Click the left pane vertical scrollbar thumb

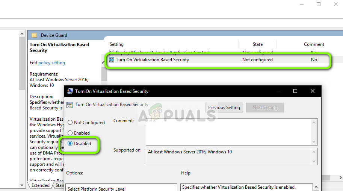point(22,64)
